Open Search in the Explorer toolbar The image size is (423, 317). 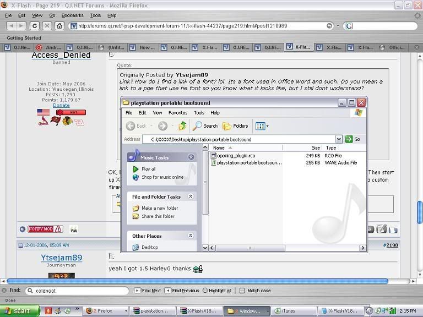(x=205, y=126)
